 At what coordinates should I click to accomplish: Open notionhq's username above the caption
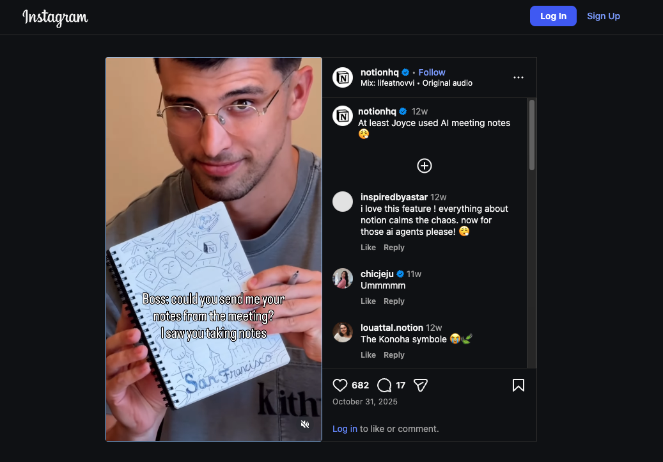pyautogui.click(x=377, y=111)
